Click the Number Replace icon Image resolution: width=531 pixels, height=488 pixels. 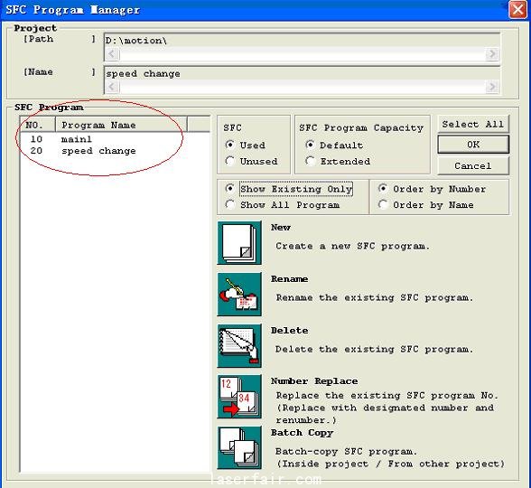coord(239,397)
